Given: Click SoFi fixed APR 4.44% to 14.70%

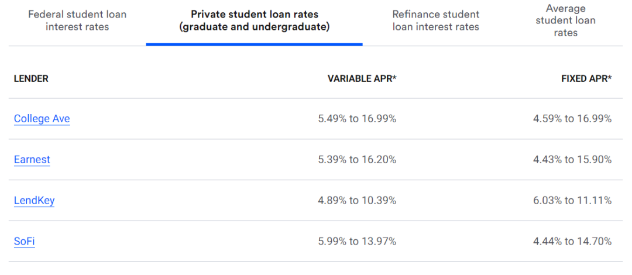Looking at the screenshot, I should (x=572, y=242).
